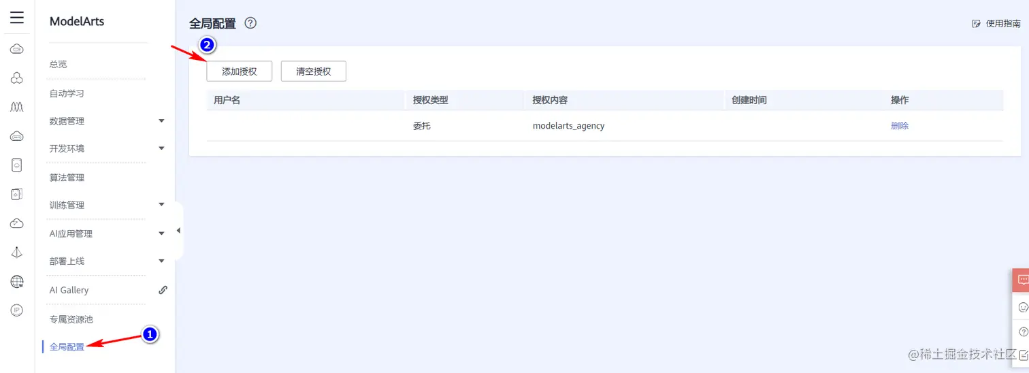Expand the 部署上线 submenu arrow
Viewport: 1029px width, 373px height.
161,261
